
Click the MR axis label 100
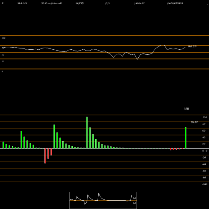point(205,117)
